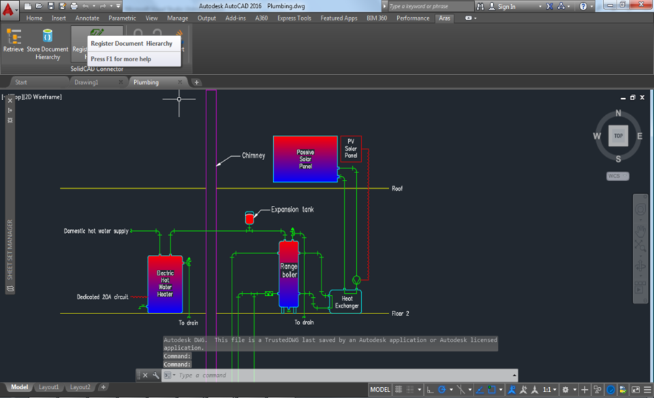Click the Clean Screen icon in status bar
Image resolution: width=654 pixels, height=398 pixels.
click(636, 390)
